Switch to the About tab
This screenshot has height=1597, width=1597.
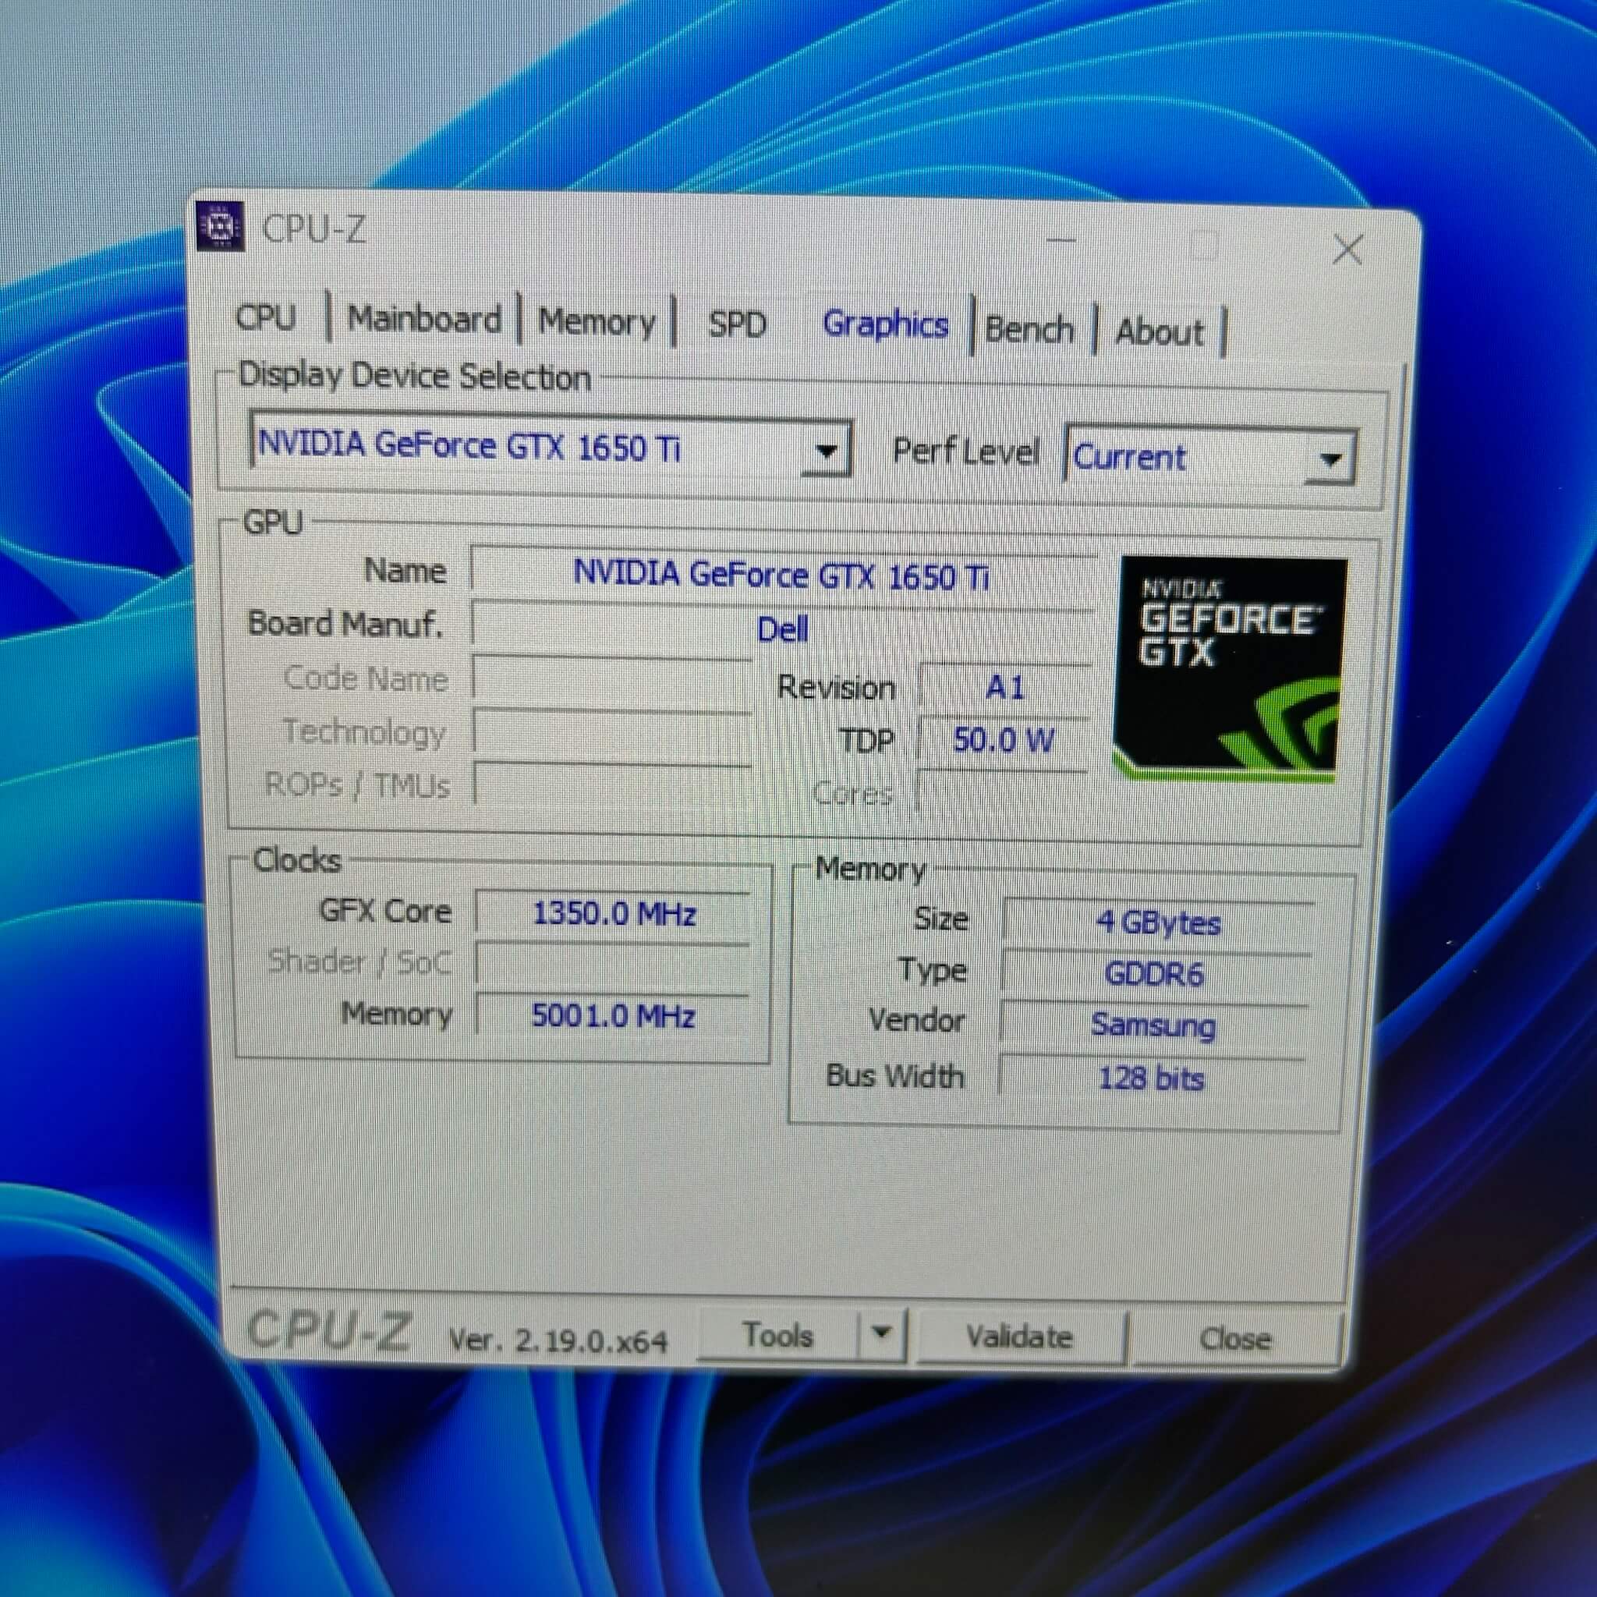[1160, 332]
